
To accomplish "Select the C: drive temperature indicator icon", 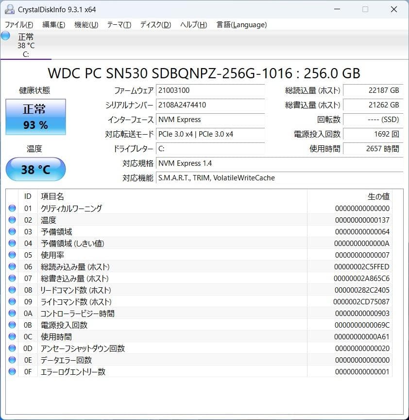I will coord(5,35).
